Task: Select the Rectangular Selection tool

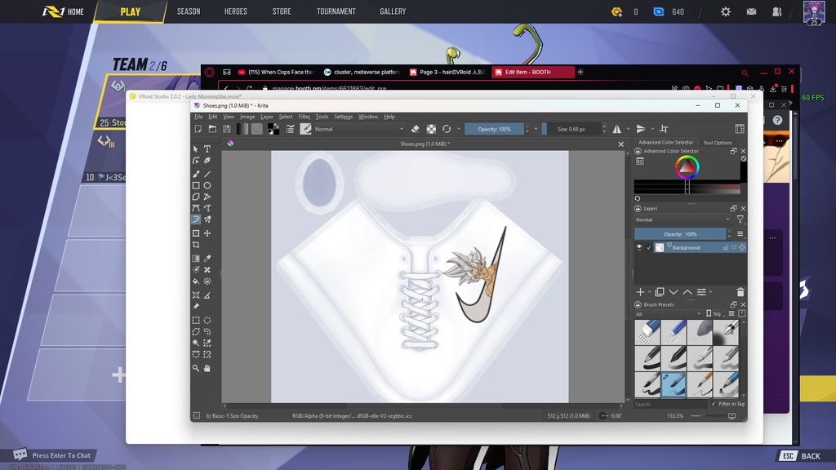Action: (x=196, y=320)
